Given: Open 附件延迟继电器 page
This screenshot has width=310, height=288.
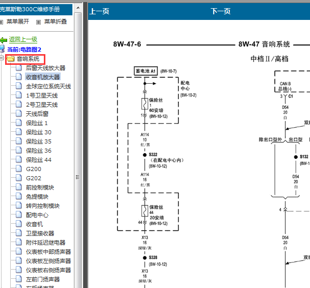Looking at the screenshot, I should click(x=46, y=243).
